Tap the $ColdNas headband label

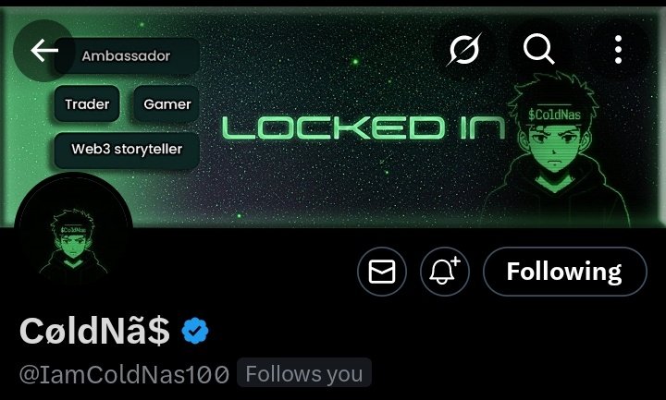[555, 115]
